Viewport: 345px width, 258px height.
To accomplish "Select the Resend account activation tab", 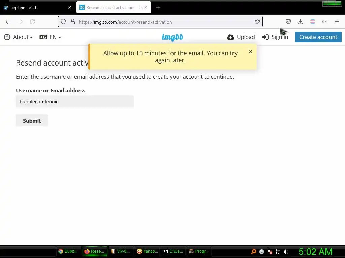I will (114, 7).
